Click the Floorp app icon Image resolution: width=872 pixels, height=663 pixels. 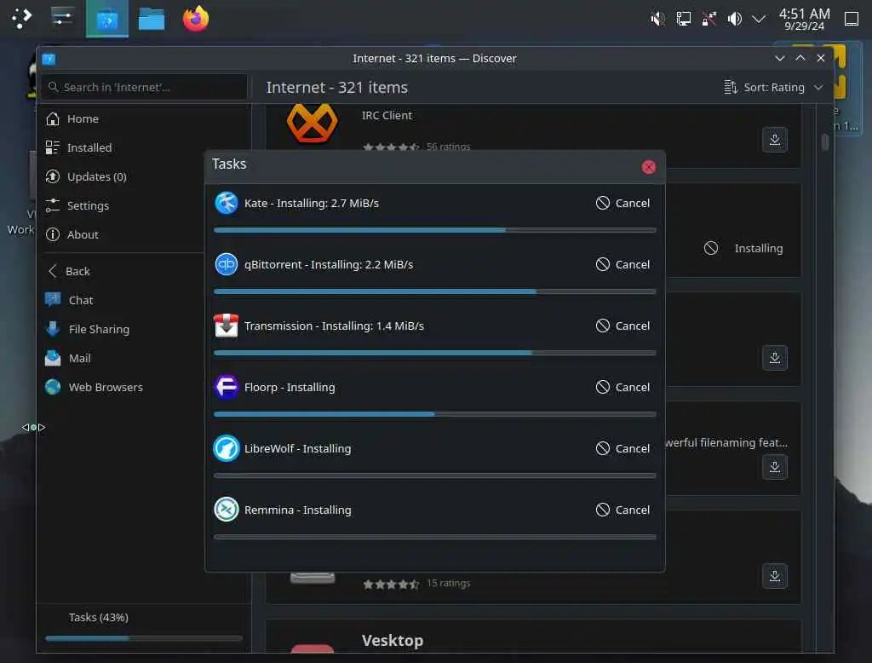pyautogui.click(x=227, y=387)
